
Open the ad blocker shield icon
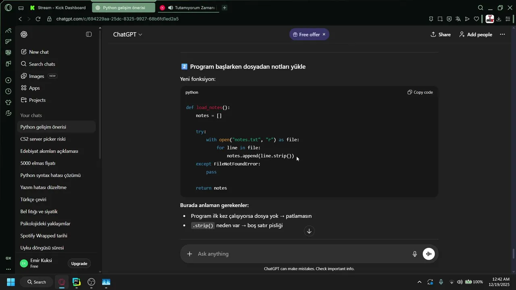(449, 19)
